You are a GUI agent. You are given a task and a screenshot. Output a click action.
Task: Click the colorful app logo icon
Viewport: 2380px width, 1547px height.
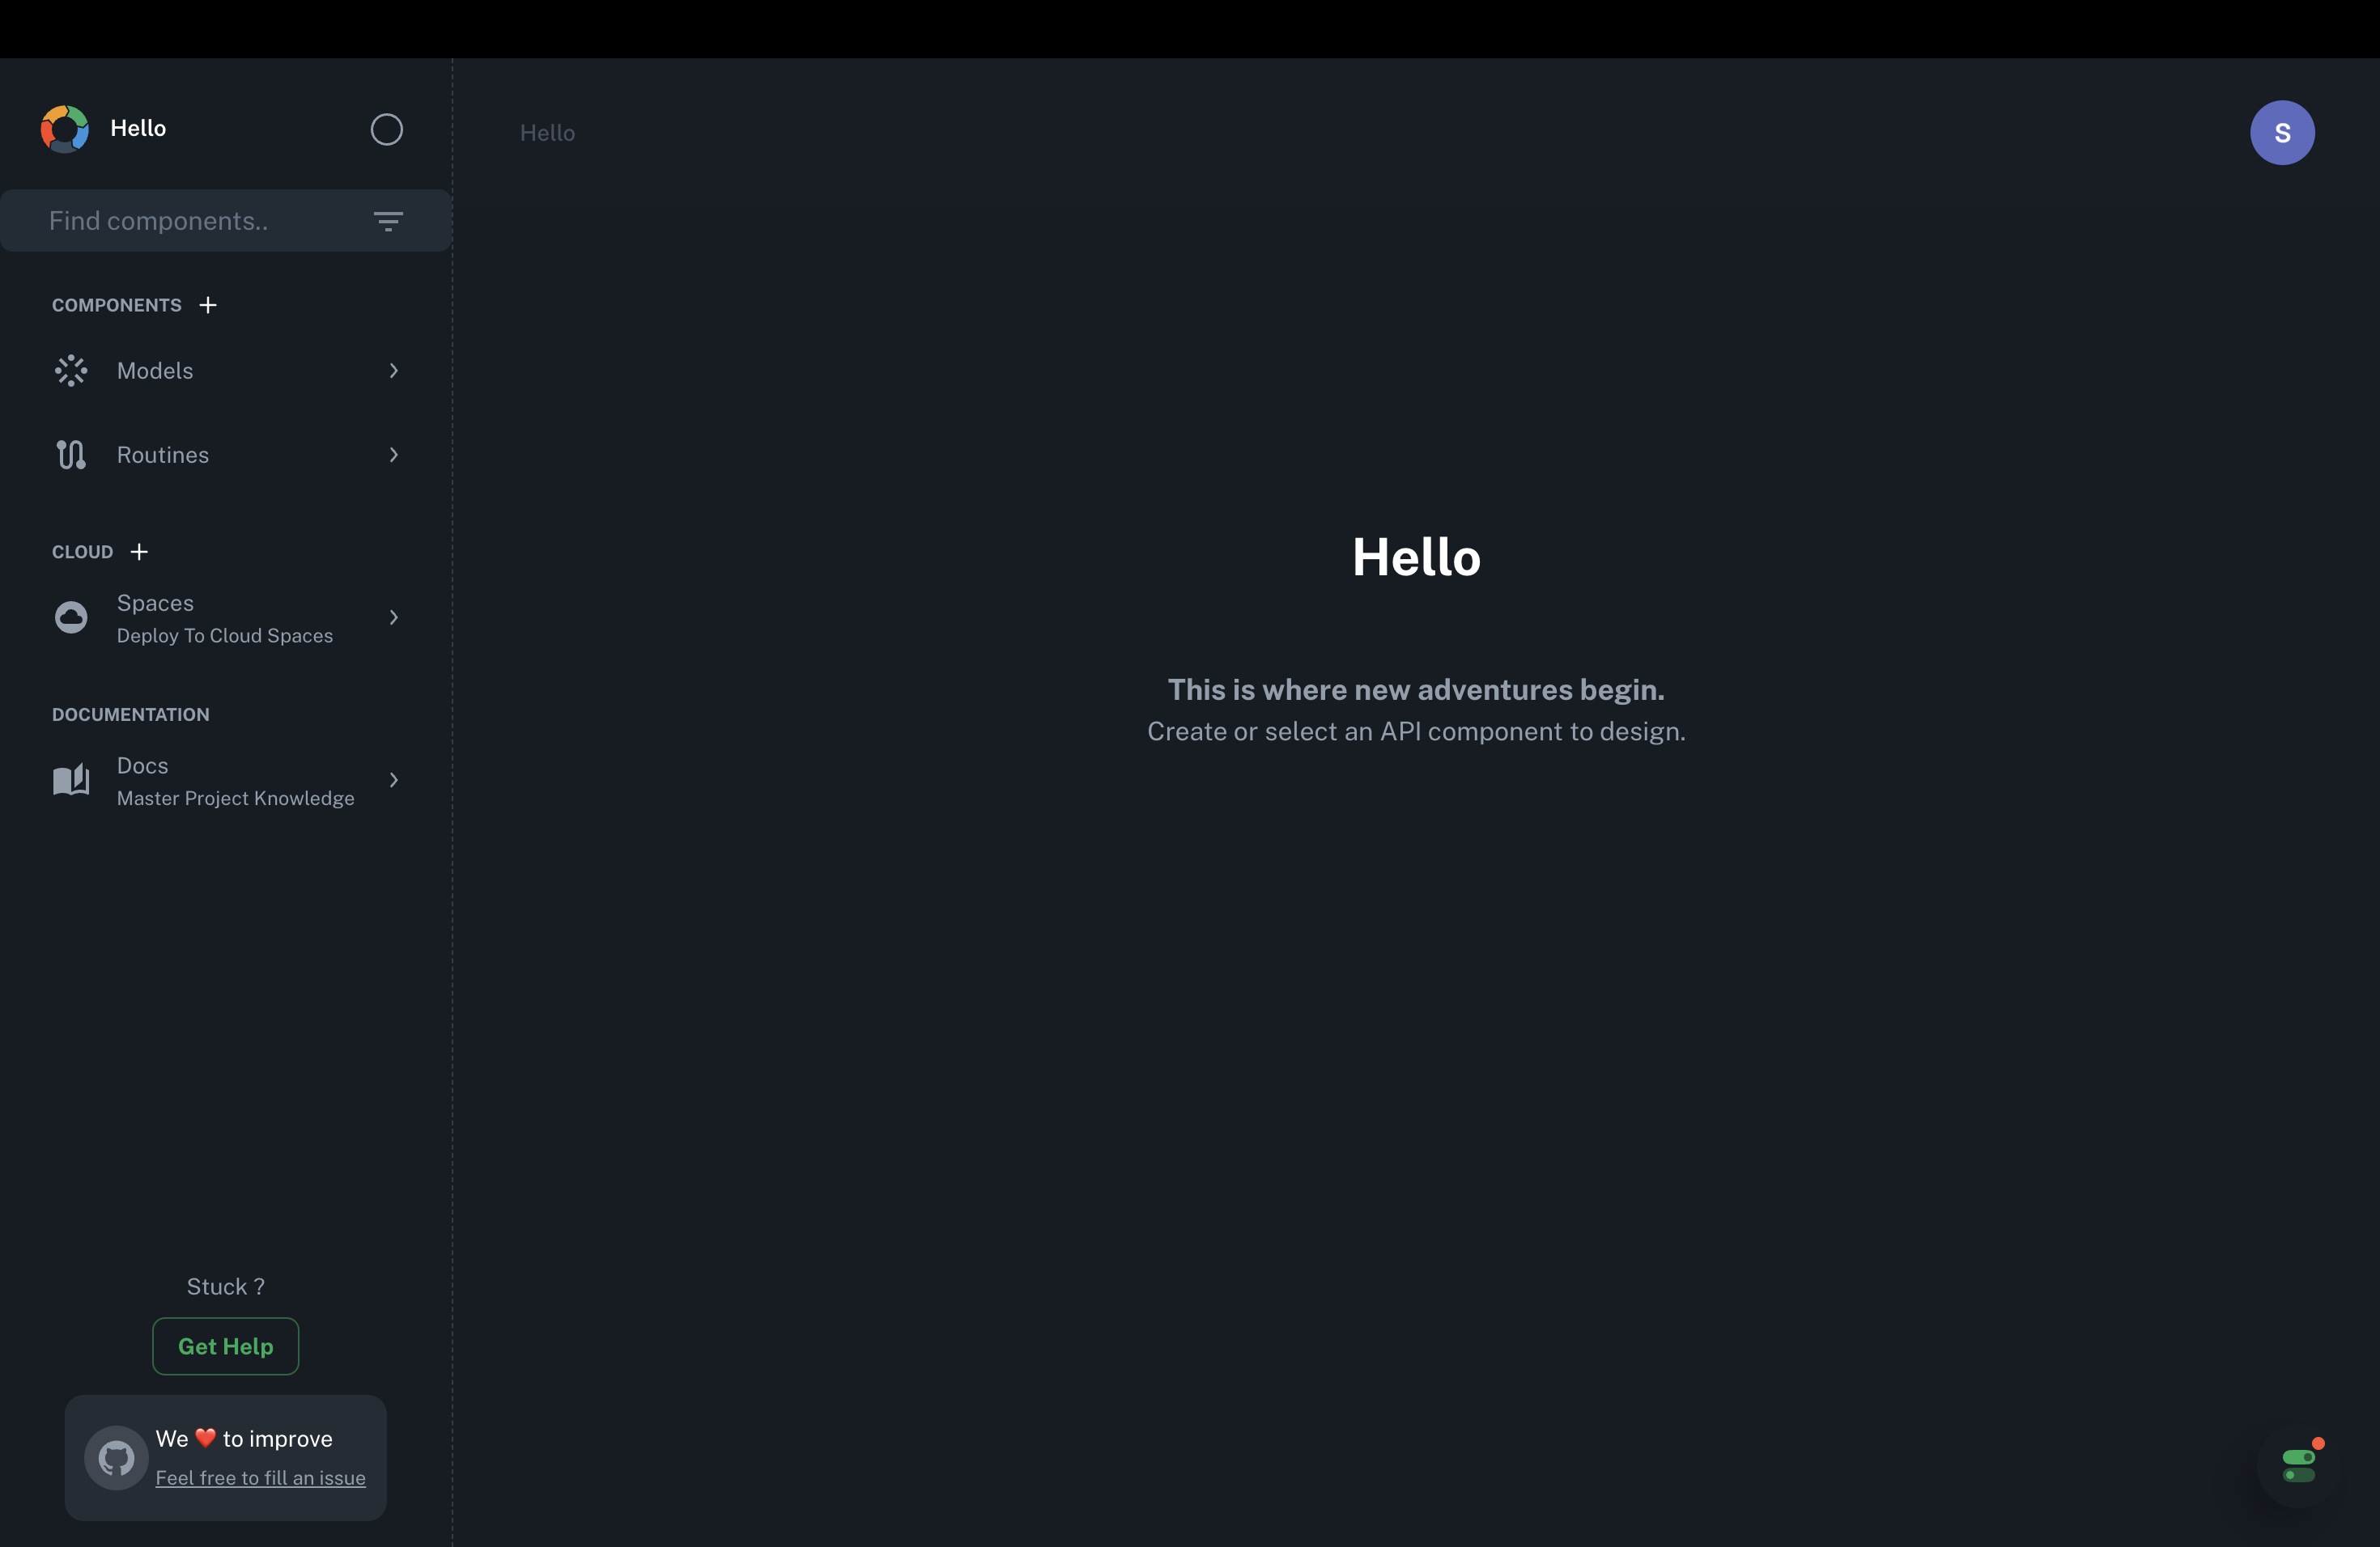[x=65, y=129]
